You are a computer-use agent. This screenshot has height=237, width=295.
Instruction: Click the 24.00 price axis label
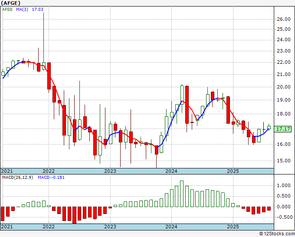coord(284,40)
